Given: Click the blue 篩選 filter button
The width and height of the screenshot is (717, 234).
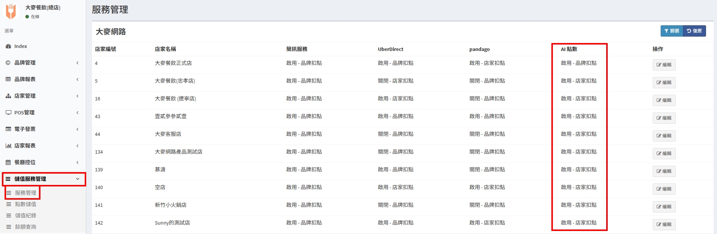Looking at the screenshot, I should [672, 31].
